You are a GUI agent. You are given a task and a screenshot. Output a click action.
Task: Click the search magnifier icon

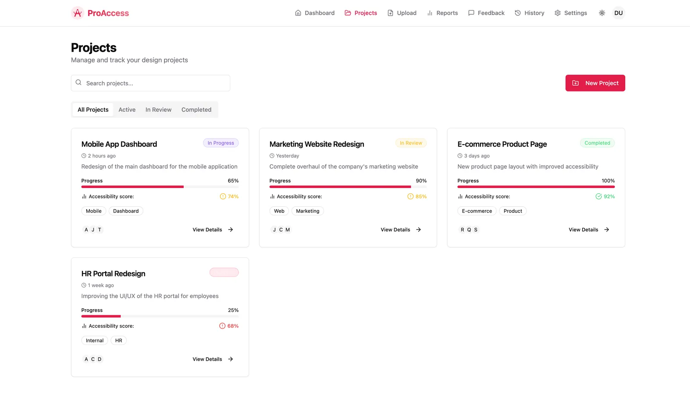tap(78, 82)
